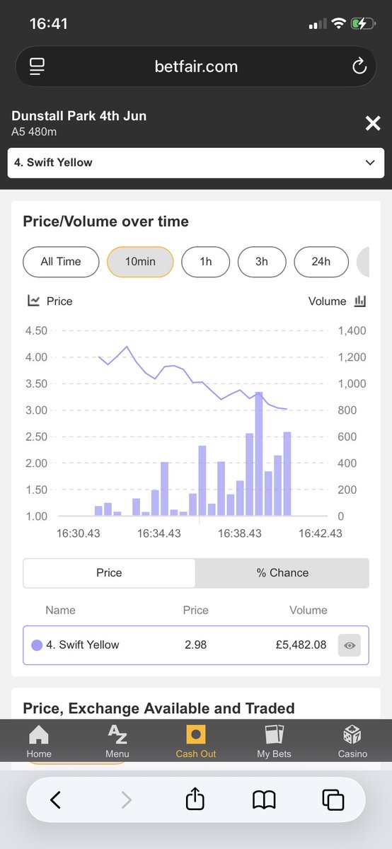Switch chart to Price mode
Image resolution: width=392 pixels, height=849 pixels.
coord(109,573)
